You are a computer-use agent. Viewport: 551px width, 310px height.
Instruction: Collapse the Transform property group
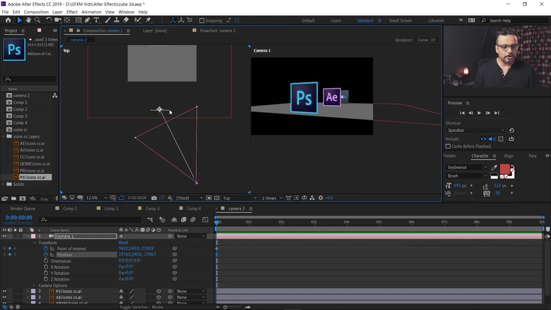coord(34,243)
